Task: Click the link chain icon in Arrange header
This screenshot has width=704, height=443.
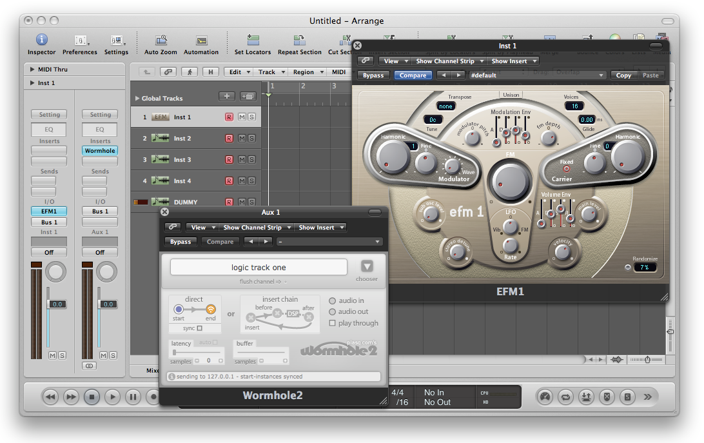Action: [x=168, y=72]
